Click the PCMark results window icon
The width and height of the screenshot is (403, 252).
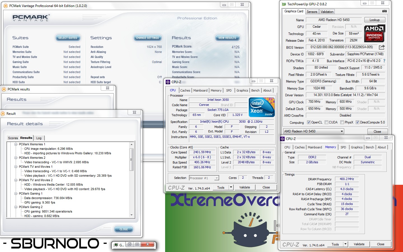click(x=4, y=89)
